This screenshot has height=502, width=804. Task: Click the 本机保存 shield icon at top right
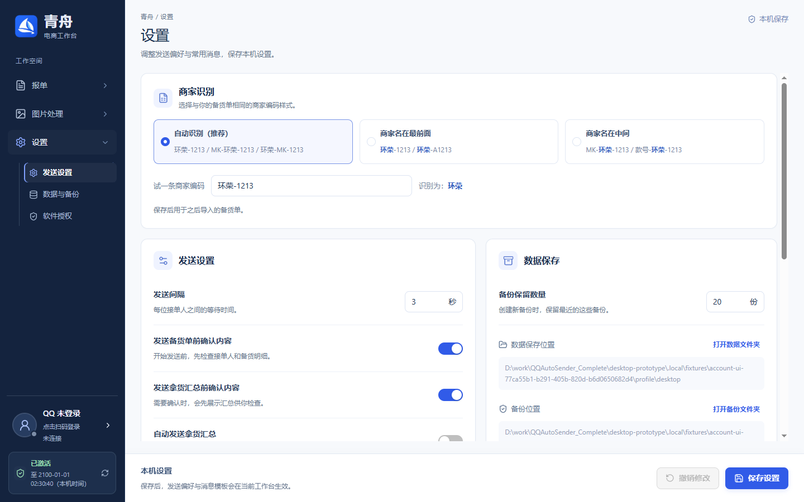[752, 20]
